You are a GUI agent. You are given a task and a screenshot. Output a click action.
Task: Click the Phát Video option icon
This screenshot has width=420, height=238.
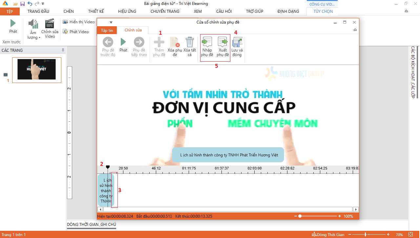click(x=65, y=32)
